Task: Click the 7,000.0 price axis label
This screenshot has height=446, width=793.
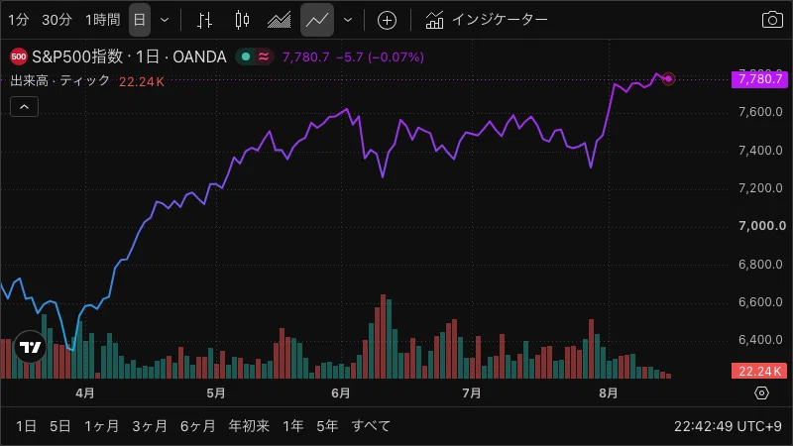Action: (x=762, y=226)
